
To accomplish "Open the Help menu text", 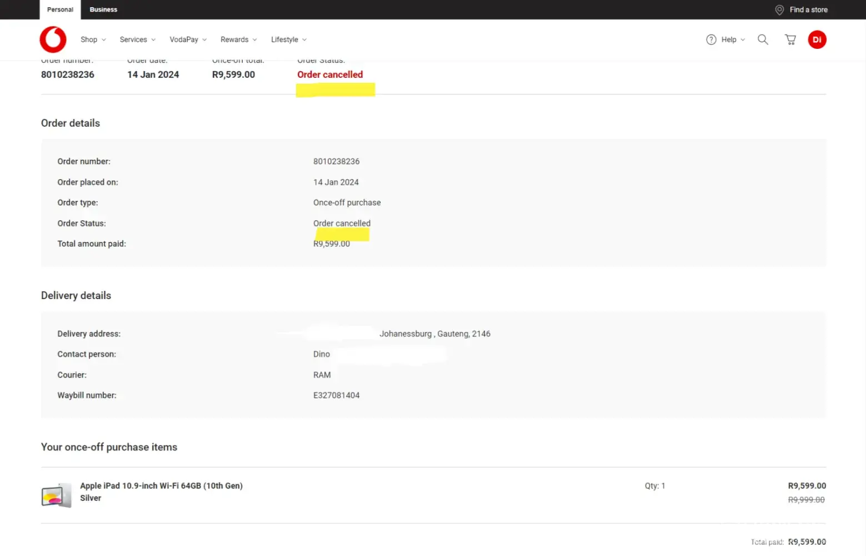I will (729, 39).
